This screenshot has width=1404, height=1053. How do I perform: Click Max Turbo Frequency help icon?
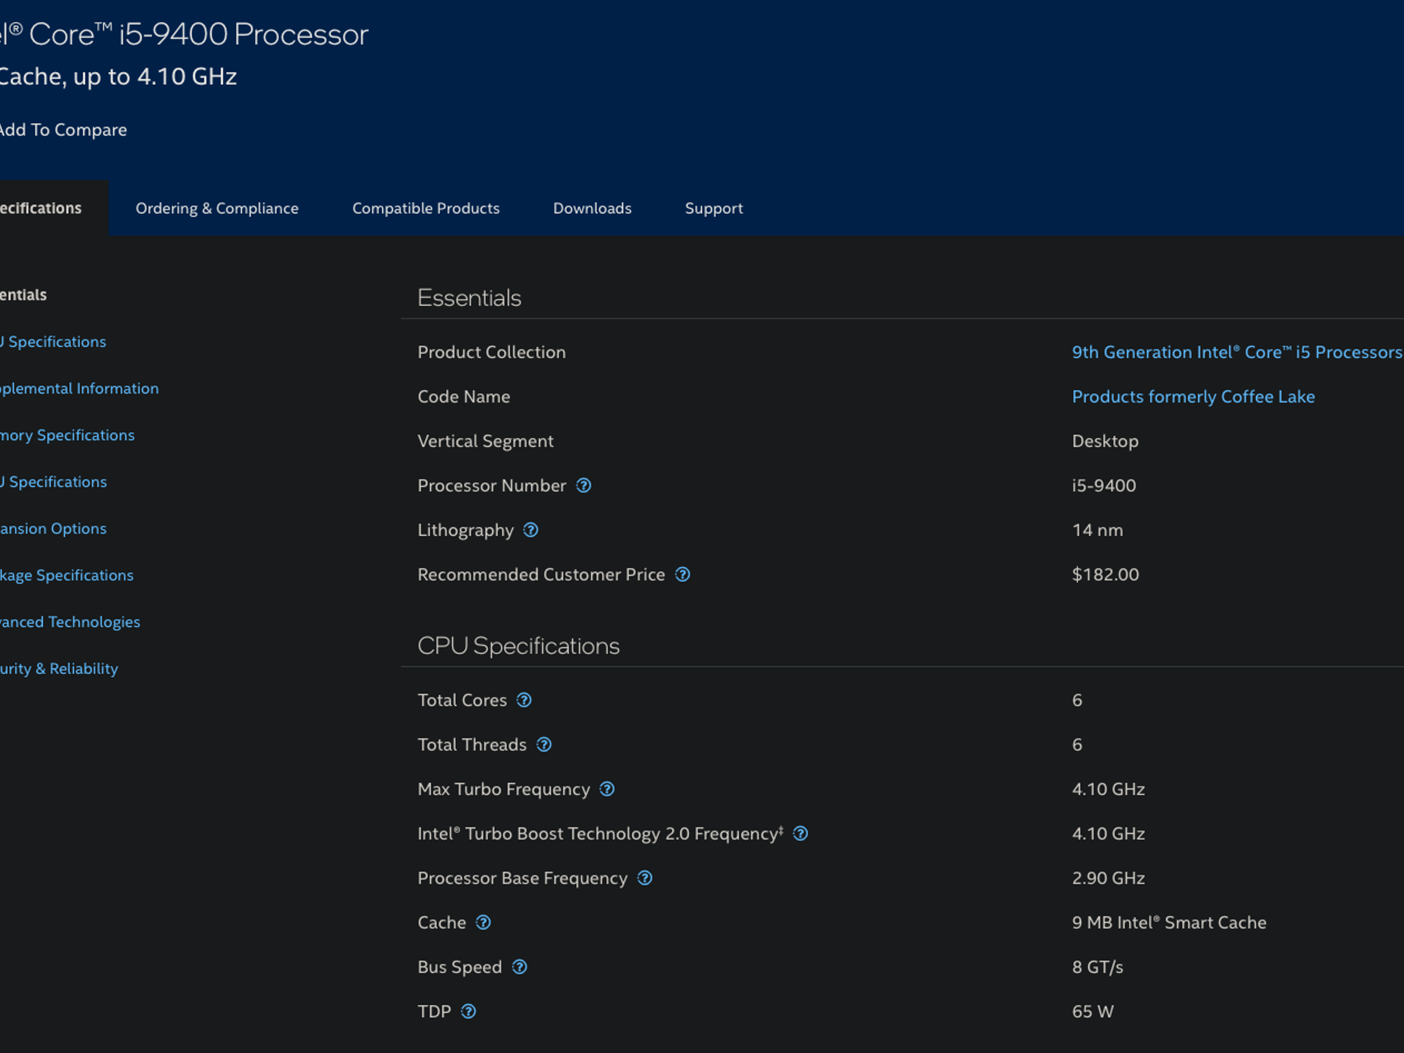607,789
